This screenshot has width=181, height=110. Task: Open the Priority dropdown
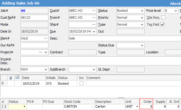(x=142, y=18)
